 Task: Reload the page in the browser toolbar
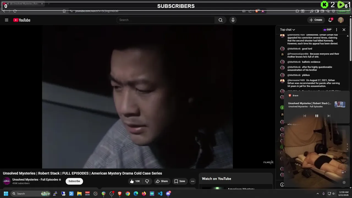(x=15, y=11)
